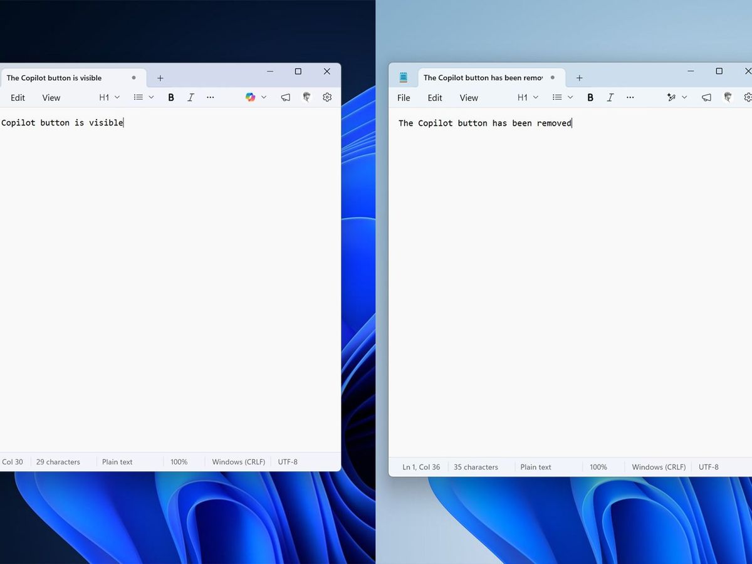Open the Edit menu in 'is visible' window
This screenshot has height=564, width=752.
[18, 97]
